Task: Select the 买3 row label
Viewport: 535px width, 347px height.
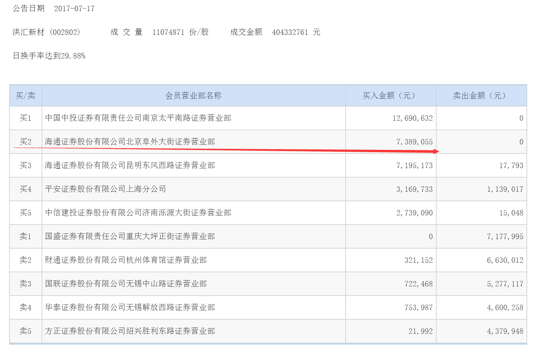Action: [x=25, y=165]
